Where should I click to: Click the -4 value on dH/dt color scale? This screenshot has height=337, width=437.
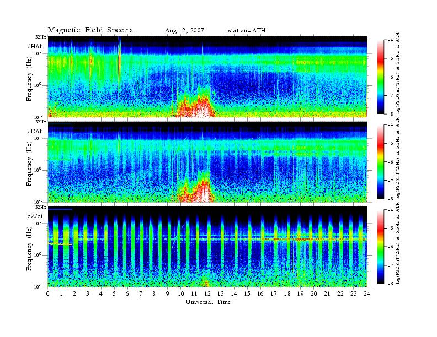click(390, 40)
